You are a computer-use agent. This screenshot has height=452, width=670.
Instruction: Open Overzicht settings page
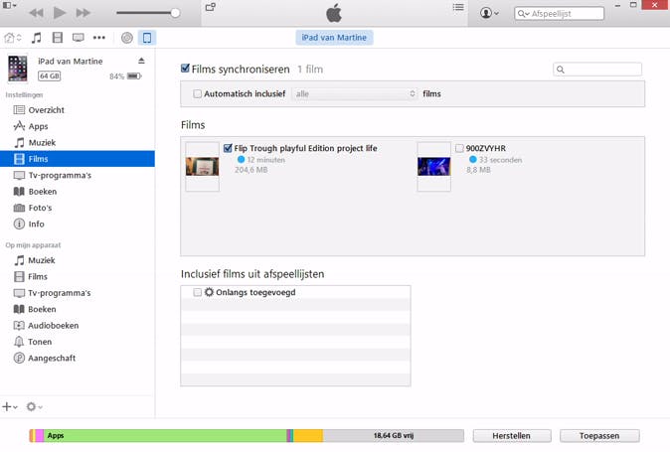click(x=78, y=110)
